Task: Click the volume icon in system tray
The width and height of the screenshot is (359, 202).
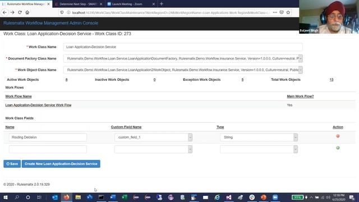Action: [x=328, y=197]
